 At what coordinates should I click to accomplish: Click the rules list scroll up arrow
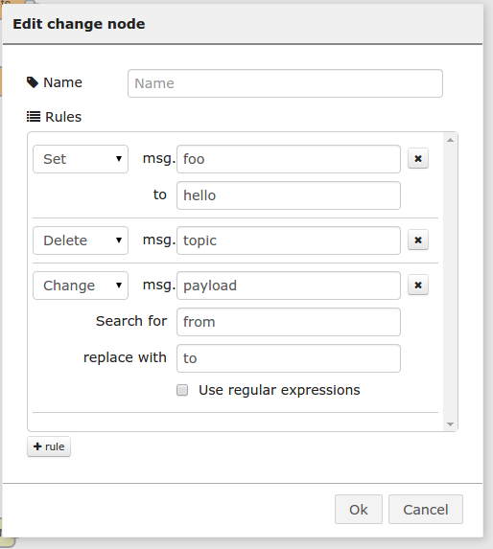450,140
